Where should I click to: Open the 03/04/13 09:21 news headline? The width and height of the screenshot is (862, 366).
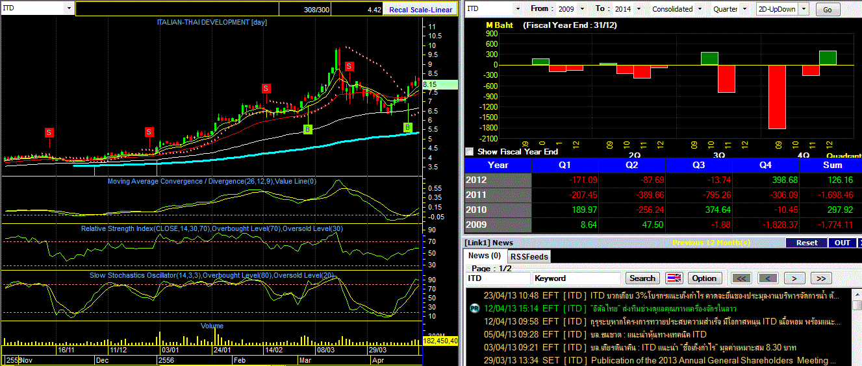pos(694,347)
